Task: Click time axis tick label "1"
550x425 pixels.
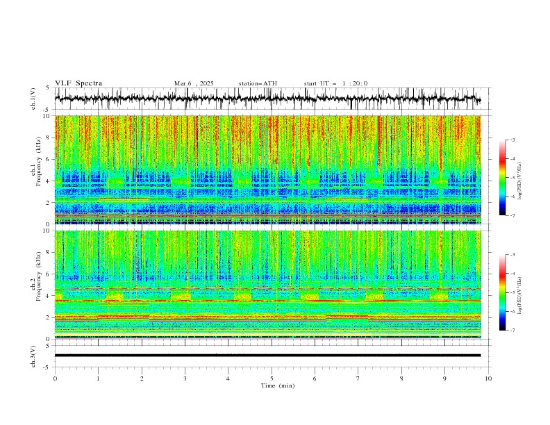Action: pos(98,378)
